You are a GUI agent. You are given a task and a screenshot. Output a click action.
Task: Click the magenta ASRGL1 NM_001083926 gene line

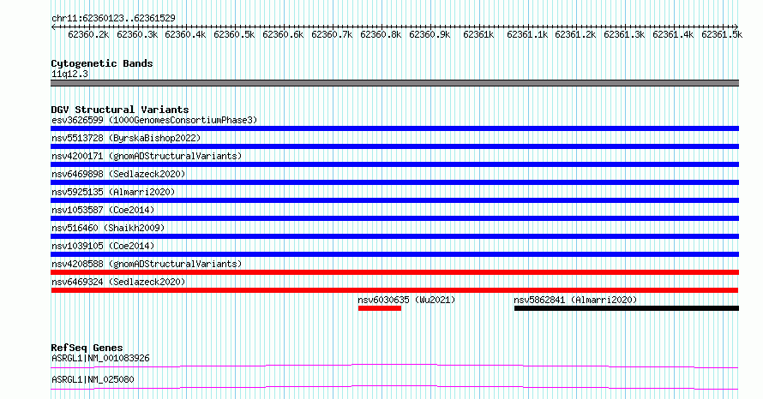[394, 366]
